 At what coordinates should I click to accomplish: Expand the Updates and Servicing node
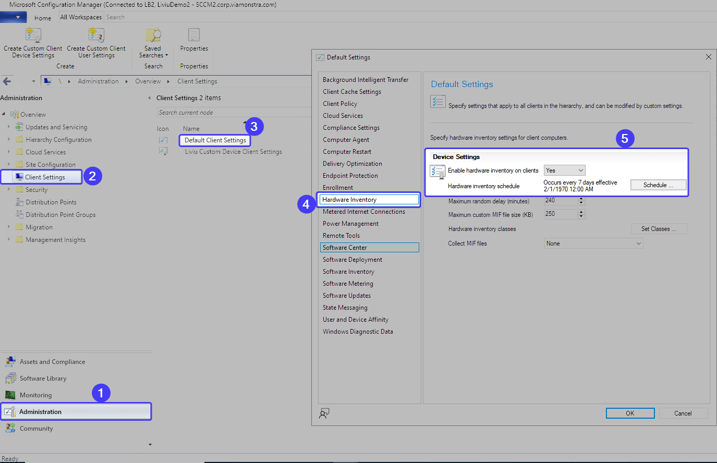point(9,127)
